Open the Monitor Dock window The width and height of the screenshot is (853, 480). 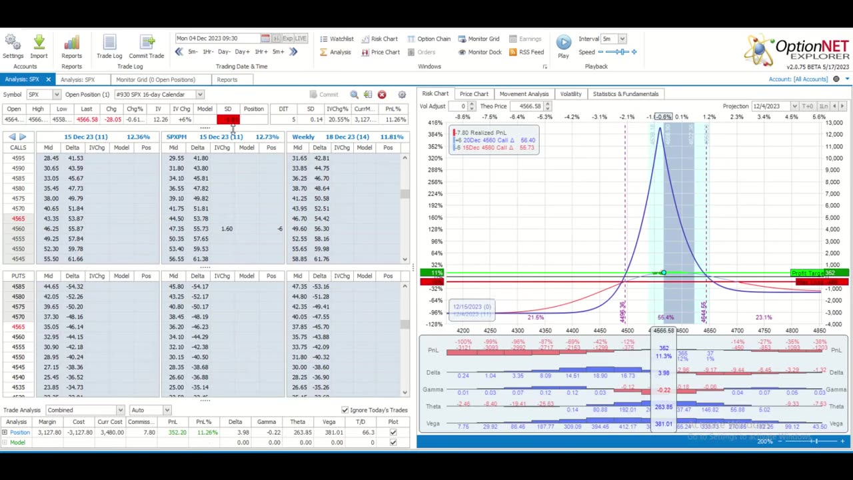point(479,53)
